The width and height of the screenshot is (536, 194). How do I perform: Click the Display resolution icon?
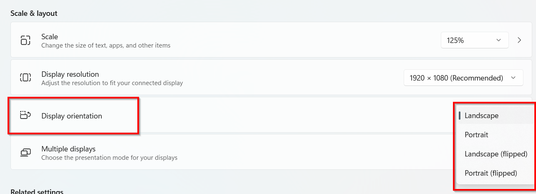25,78
